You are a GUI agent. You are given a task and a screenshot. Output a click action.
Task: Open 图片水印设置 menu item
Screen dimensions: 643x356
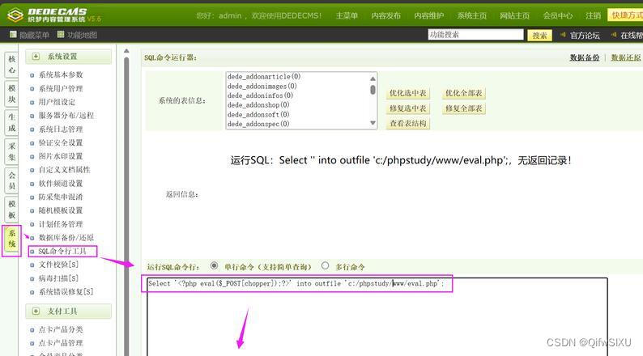point(61,156)
